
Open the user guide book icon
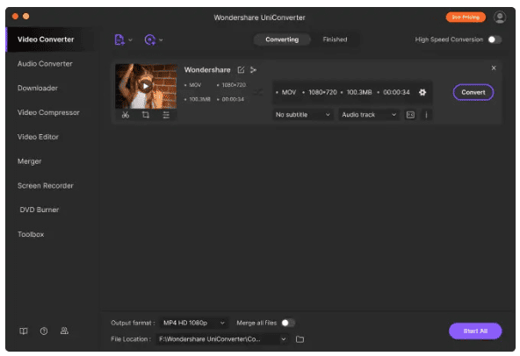[x=24, y=331]
